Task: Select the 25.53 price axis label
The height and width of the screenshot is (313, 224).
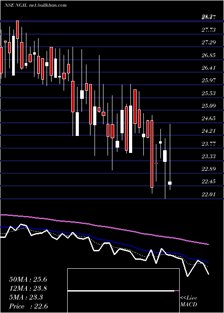Action: (208, 93)
